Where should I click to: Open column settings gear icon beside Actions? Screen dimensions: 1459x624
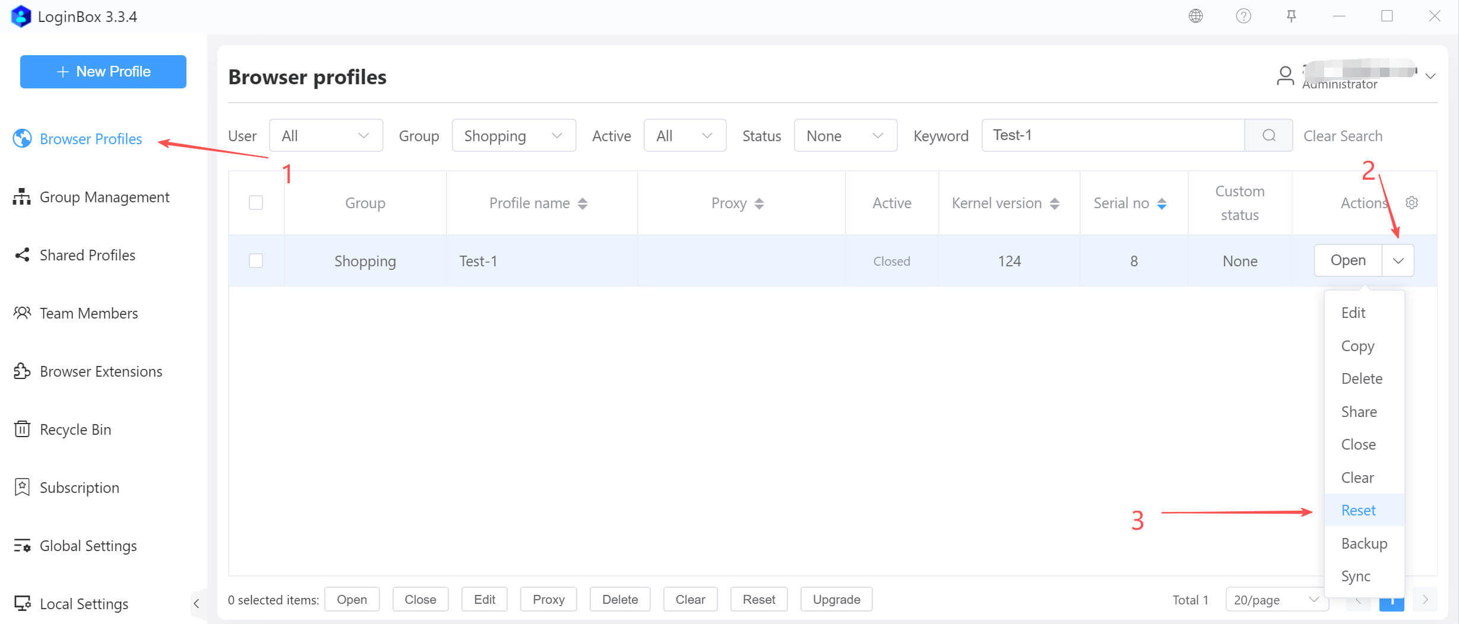(1411, 203)
